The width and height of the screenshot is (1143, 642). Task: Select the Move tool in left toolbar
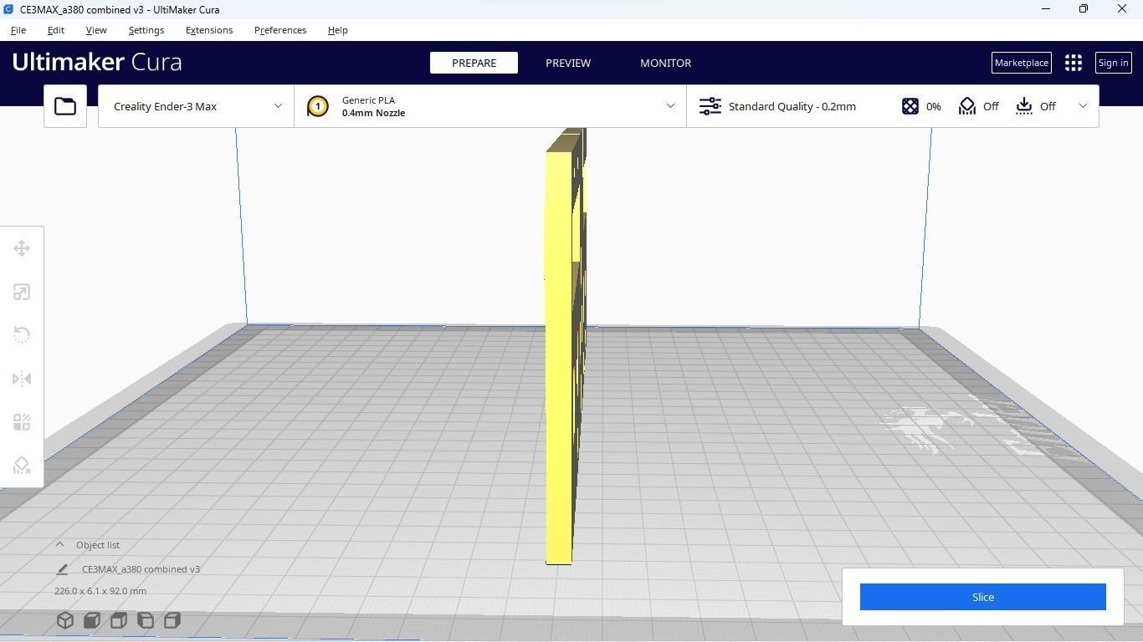coord(22,248)
